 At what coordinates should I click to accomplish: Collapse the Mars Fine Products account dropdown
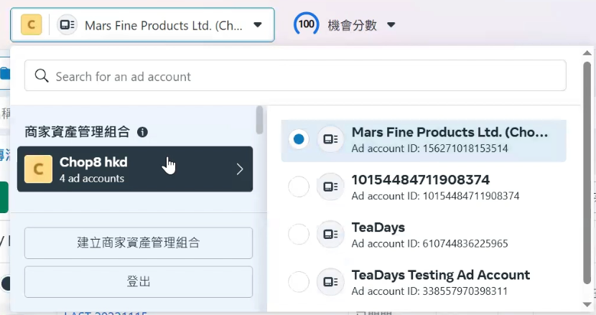[258, 25]
